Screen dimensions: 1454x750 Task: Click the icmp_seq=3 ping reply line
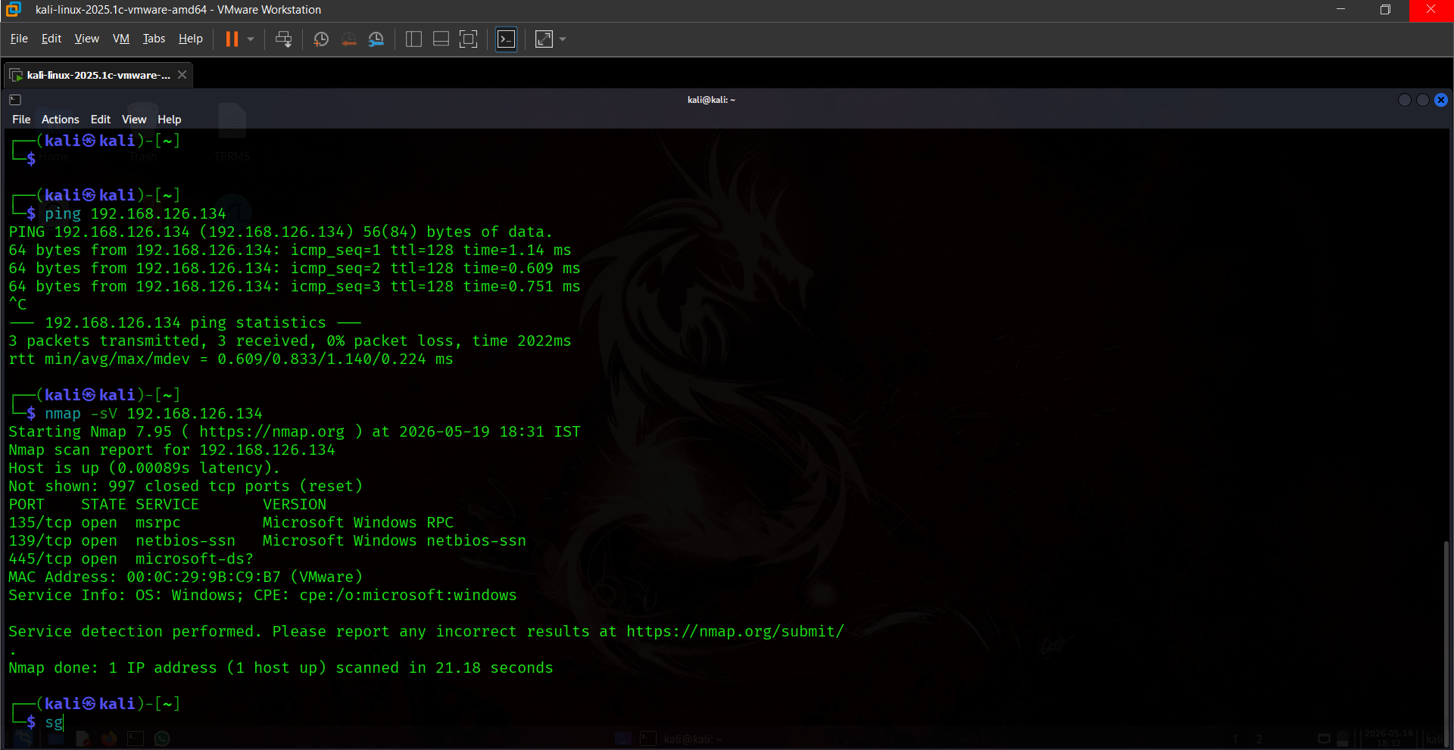(295, 287)
